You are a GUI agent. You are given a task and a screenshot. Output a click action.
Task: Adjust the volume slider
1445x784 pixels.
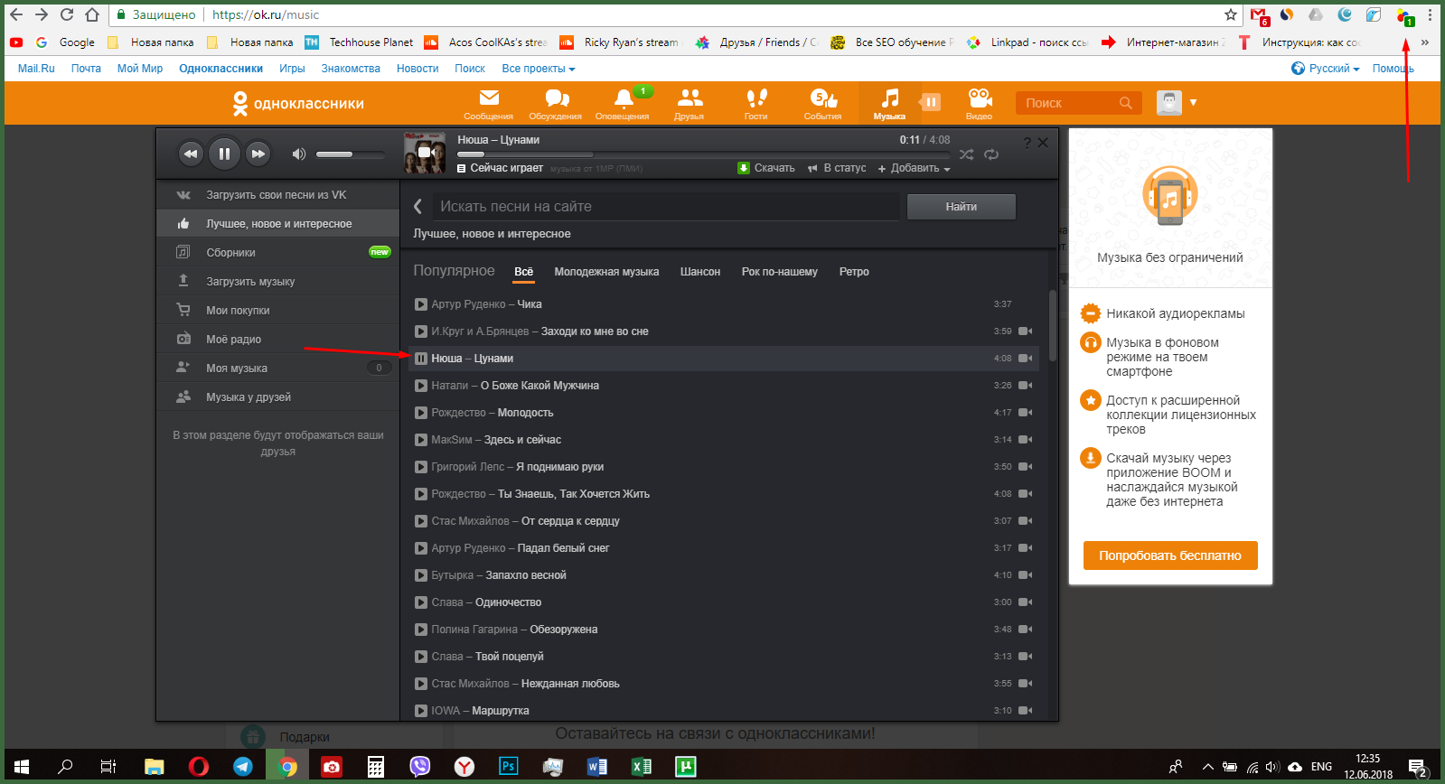(x=350, y=154)
